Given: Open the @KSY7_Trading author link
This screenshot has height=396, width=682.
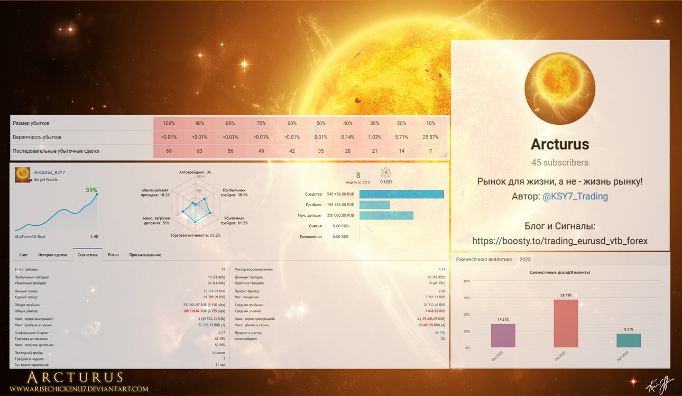Looking at the screenshot, I should 575,197.
